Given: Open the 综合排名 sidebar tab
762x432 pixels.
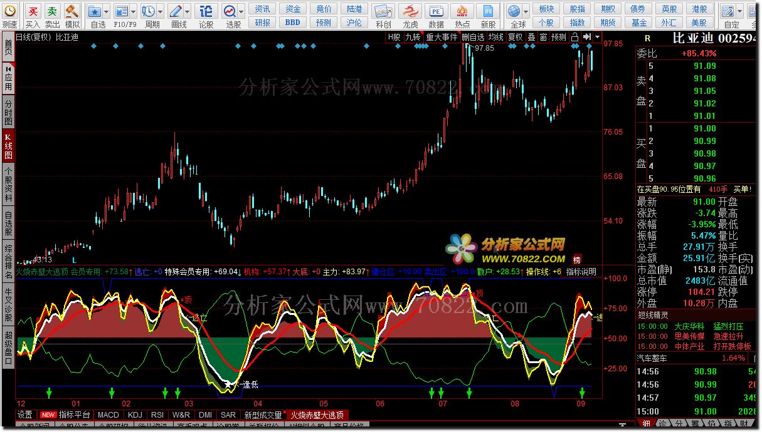Looking at the screenshot, I should click(x=8, y=262).
